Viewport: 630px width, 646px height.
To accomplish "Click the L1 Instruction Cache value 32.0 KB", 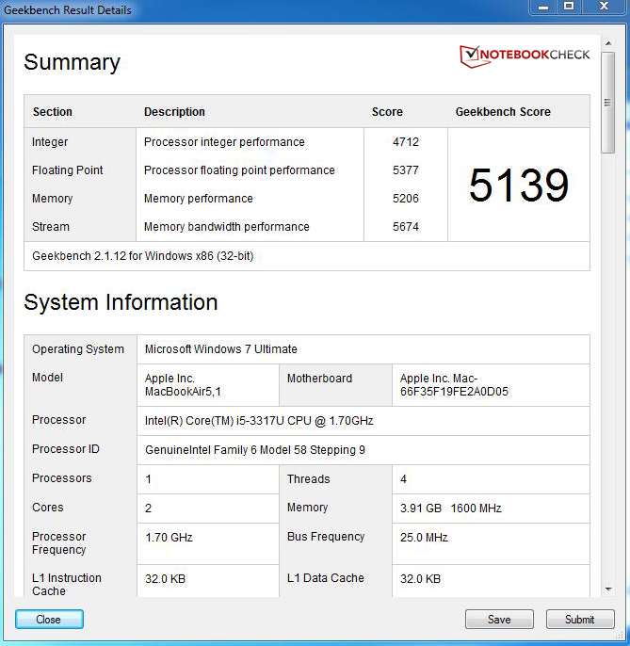I will [165, 579].
